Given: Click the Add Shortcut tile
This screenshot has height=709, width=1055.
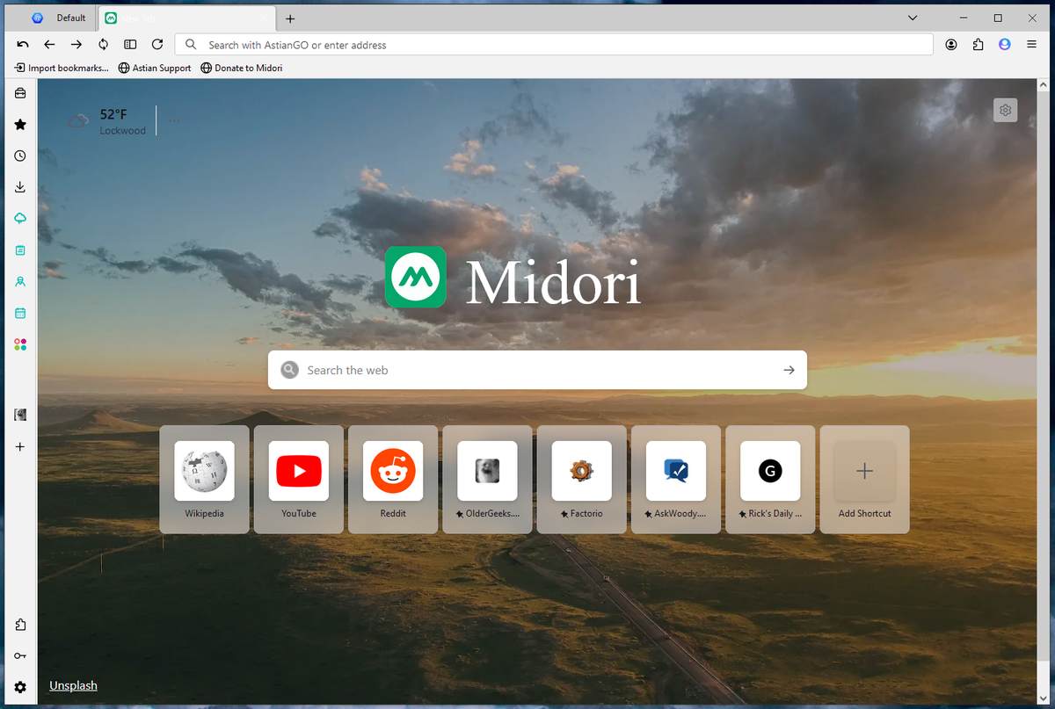Looking at the screenshot, I should click(x=864, y=480).
